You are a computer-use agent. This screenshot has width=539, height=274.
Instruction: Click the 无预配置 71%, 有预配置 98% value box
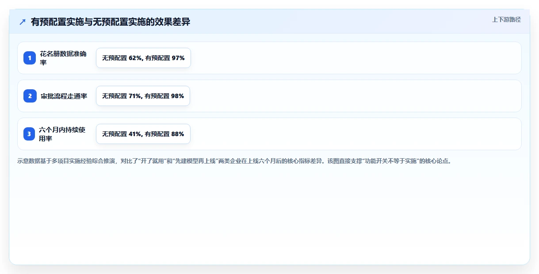143,96
